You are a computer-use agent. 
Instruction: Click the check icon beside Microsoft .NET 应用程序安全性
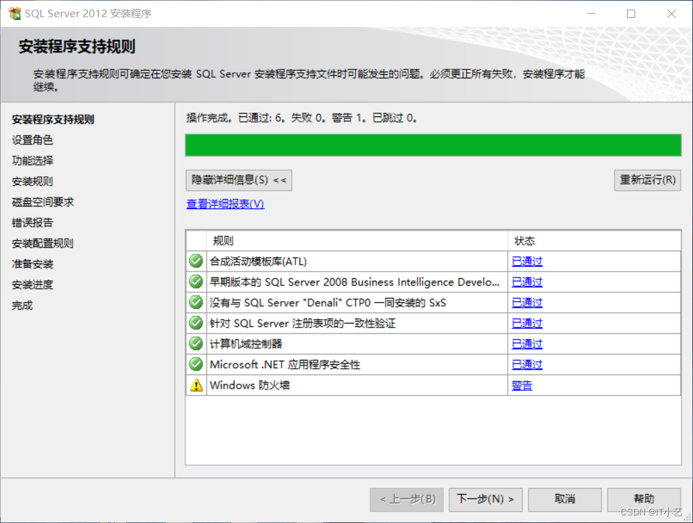pyautogui.click(x=196, y=364)
